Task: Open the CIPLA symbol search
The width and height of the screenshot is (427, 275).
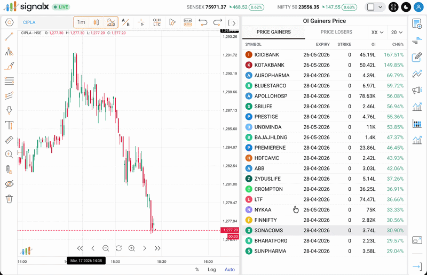Action: click(x=29, y=22)
